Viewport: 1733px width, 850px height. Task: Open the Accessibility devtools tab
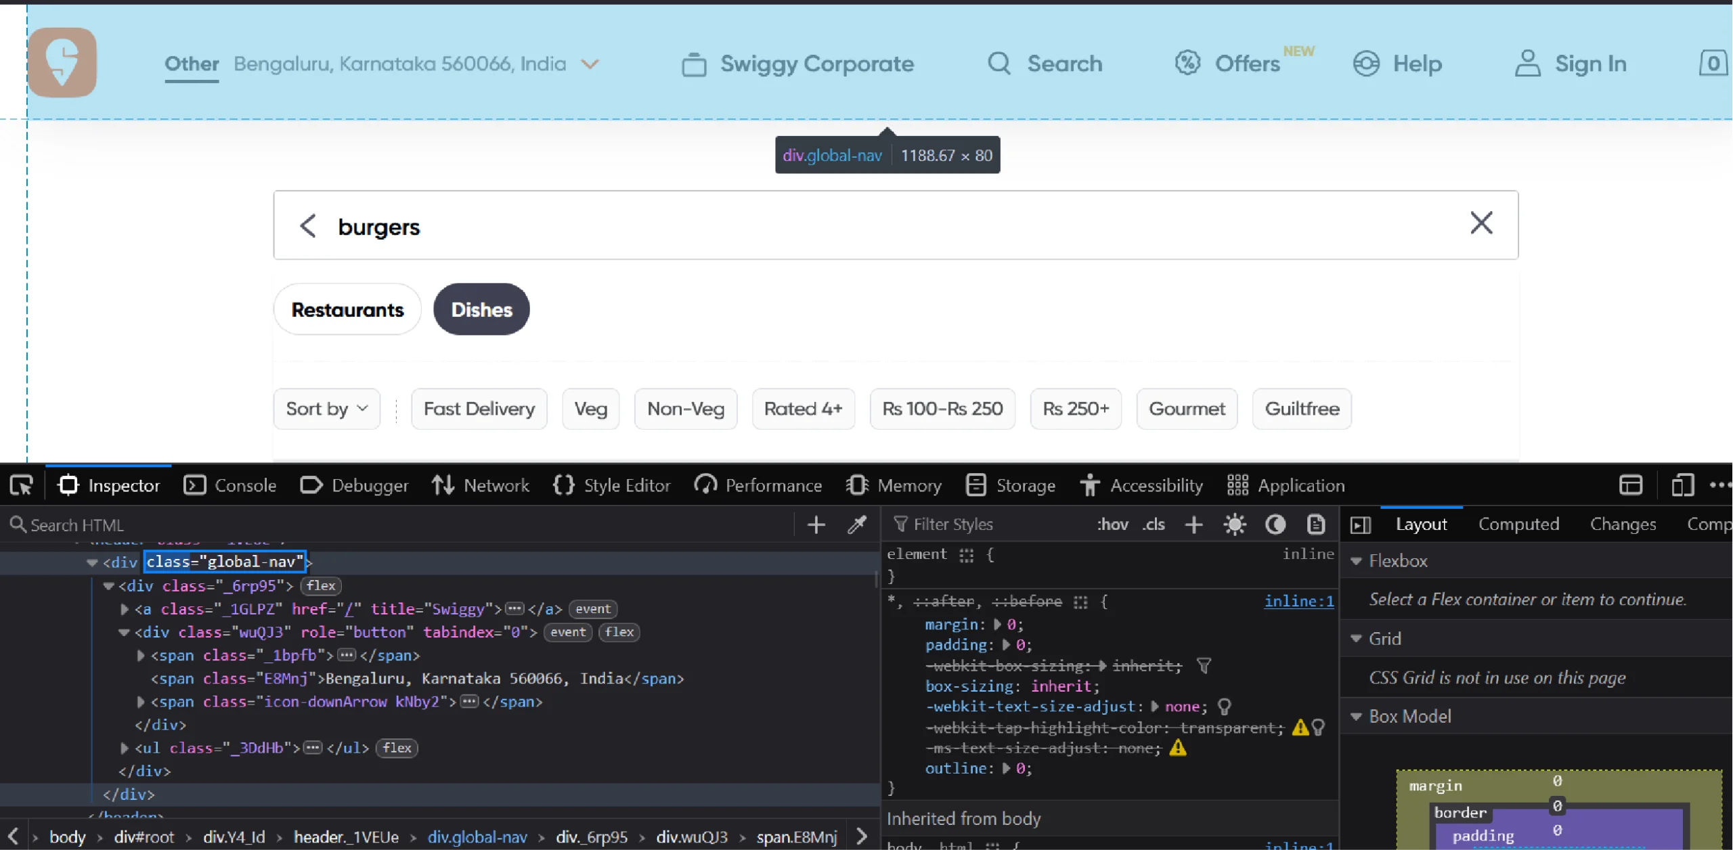[x=1141, y=485]
